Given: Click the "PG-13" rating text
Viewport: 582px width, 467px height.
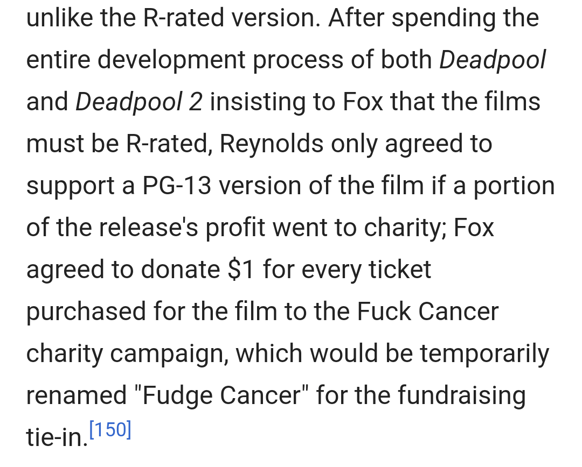Looking at the screenshot, I should pos(177,186).
